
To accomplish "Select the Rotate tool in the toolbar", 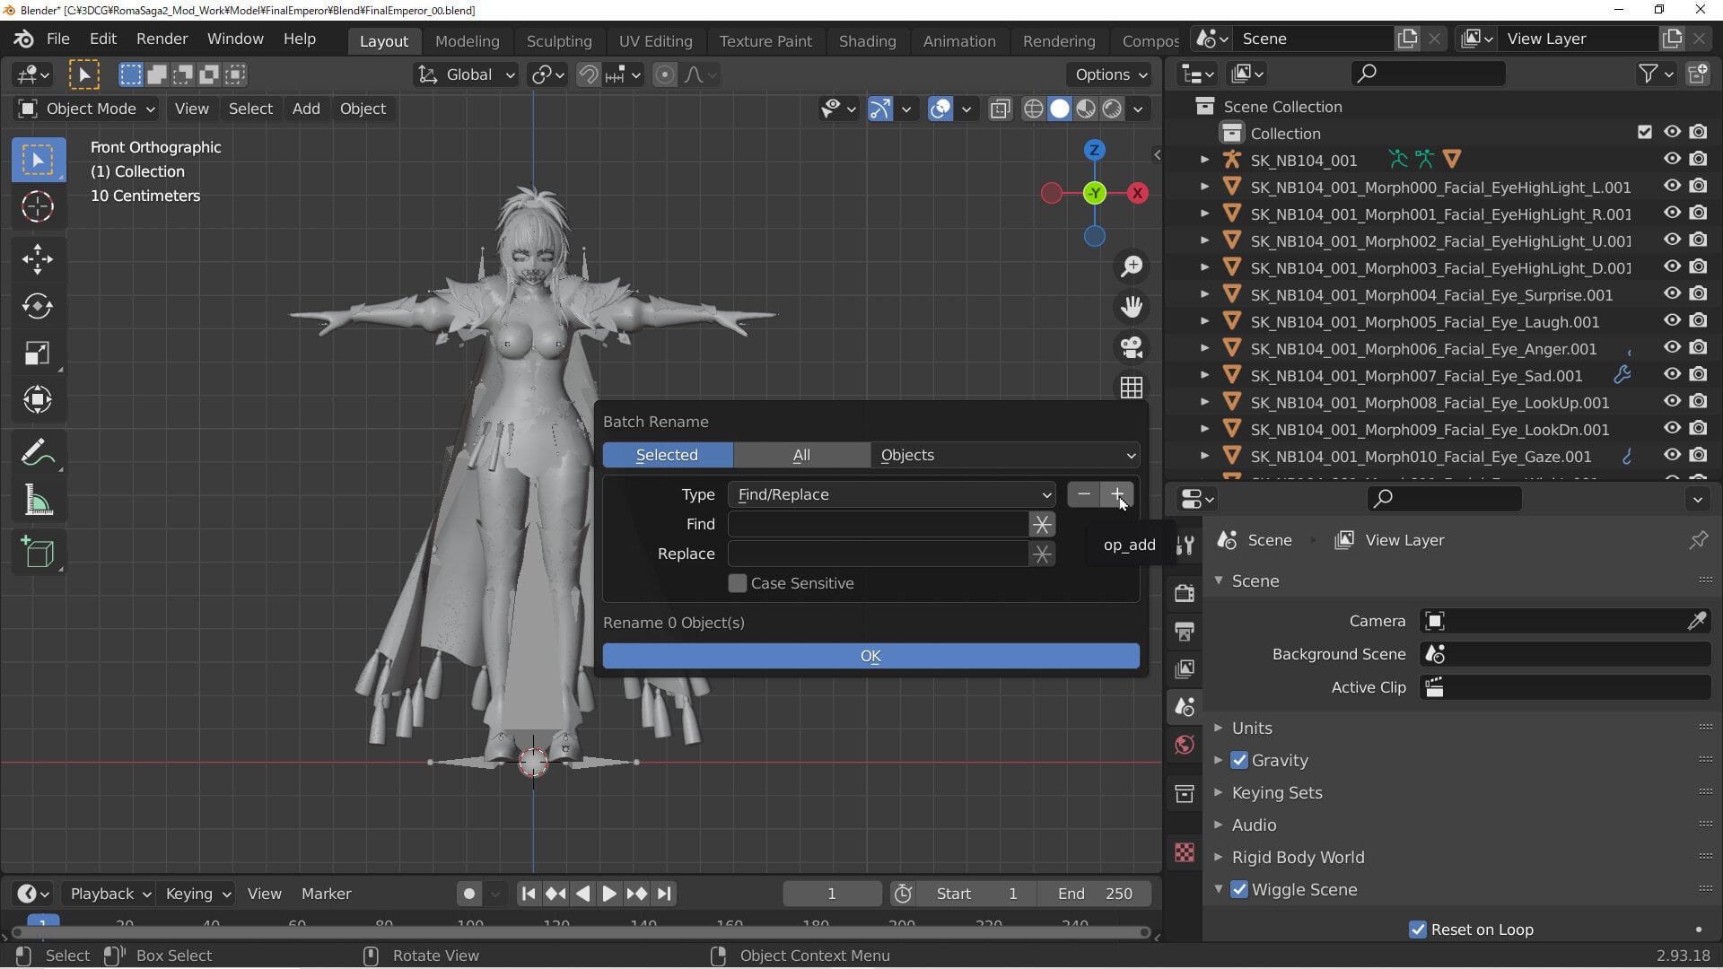I will 38,307.
